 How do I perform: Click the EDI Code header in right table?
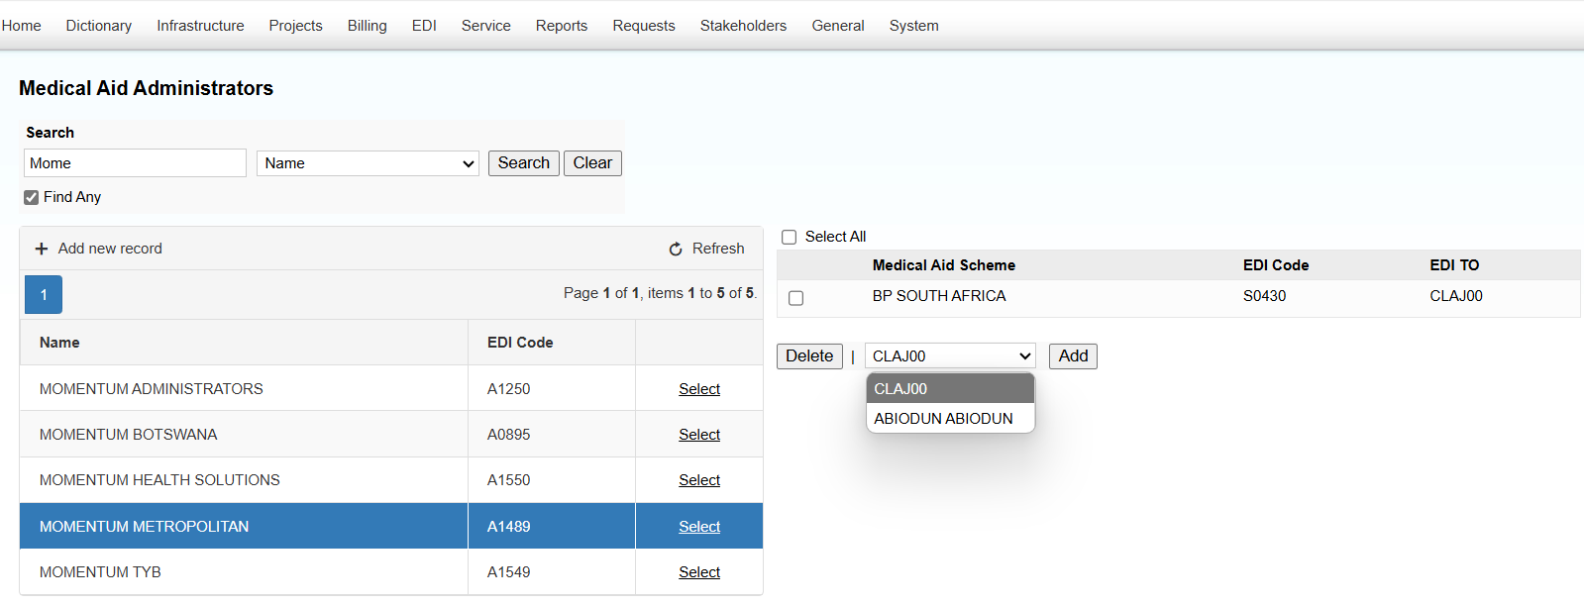click(x=1276, y=265)
